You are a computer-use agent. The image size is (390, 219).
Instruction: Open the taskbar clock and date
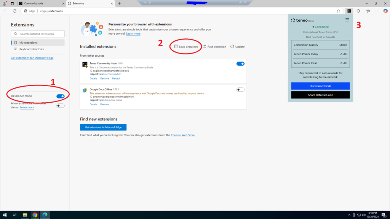point(373,215)
